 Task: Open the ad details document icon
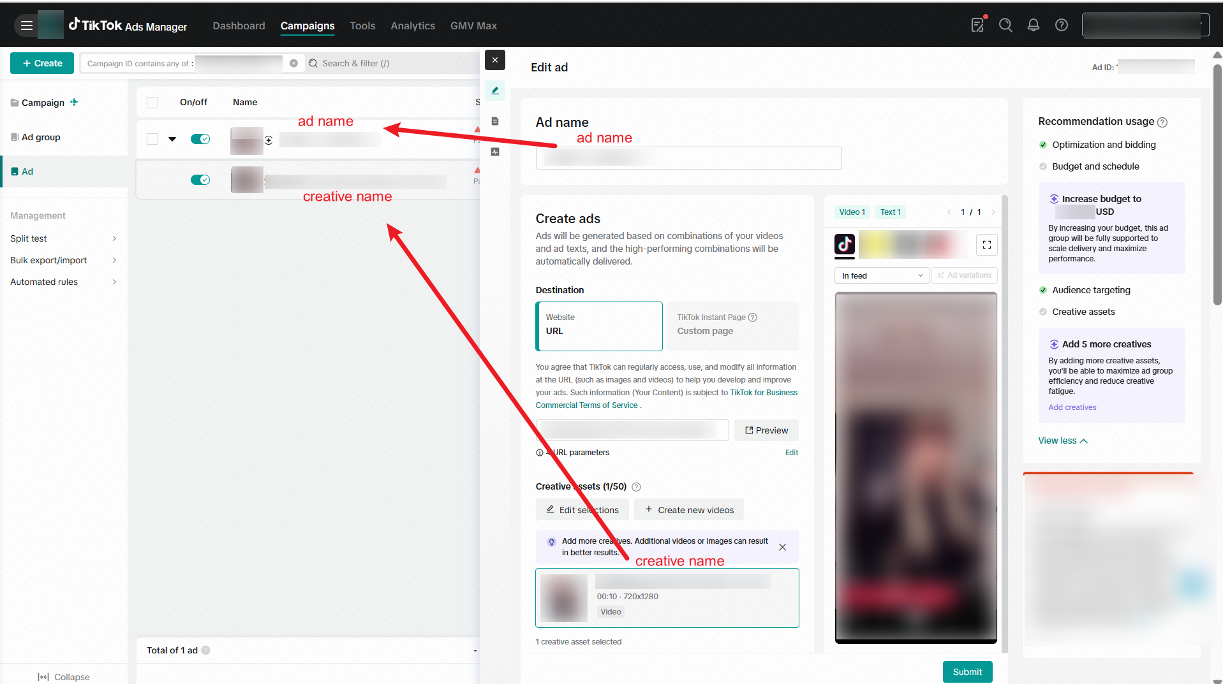click(x=495, y=121)
